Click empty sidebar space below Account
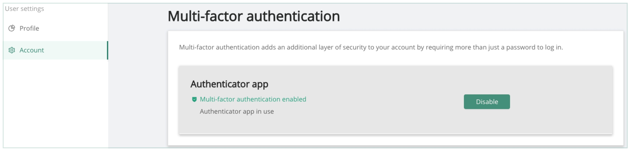Viewport: 630px width, 151px height. (x=55, y=104)
